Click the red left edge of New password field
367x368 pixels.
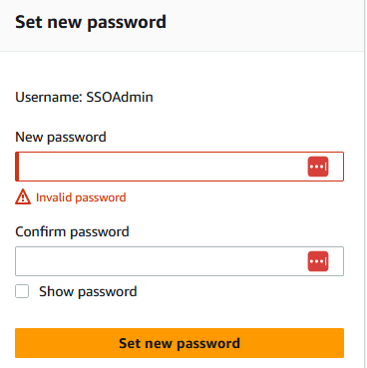pyautogui.click(x=17, y=167)
